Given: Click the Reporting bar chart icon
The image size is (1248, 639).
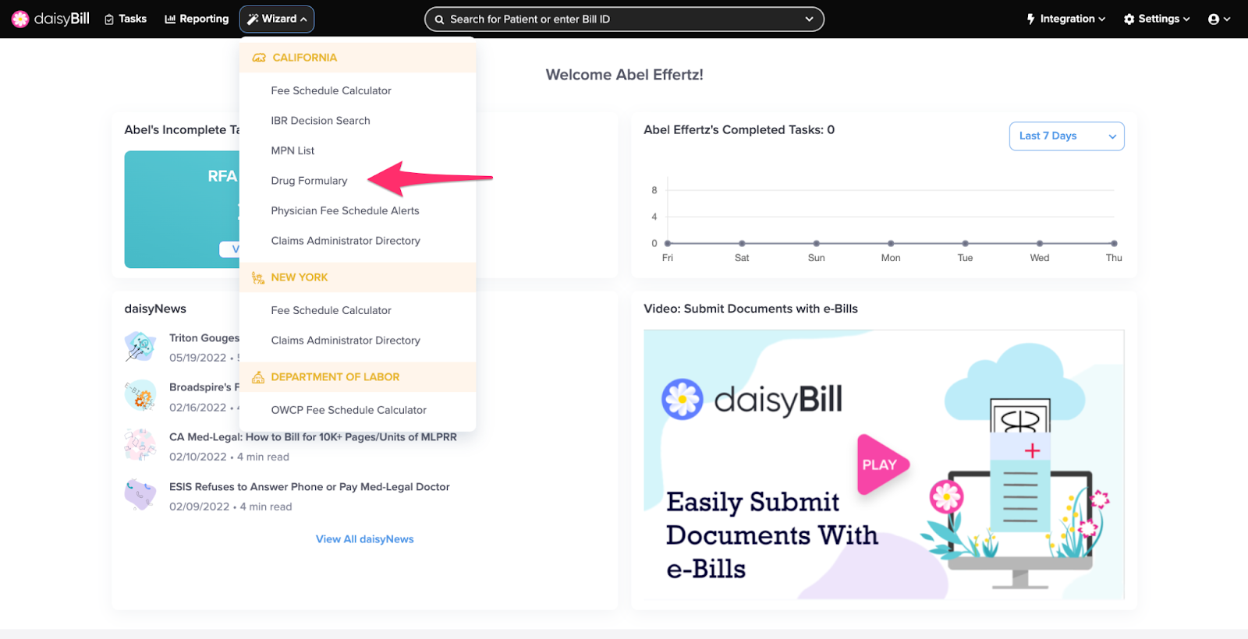Looking at the screenshot, I should click(x=170, y=19).
